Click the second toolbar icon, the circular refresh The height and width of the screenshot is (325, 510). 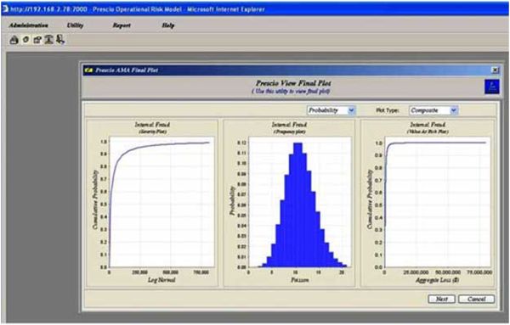(25, 40)
